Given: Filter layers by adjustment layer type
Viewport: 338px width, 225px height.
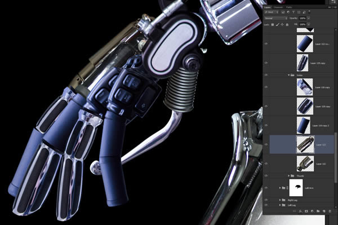Looking at the screenshot, I should [288, 12].
